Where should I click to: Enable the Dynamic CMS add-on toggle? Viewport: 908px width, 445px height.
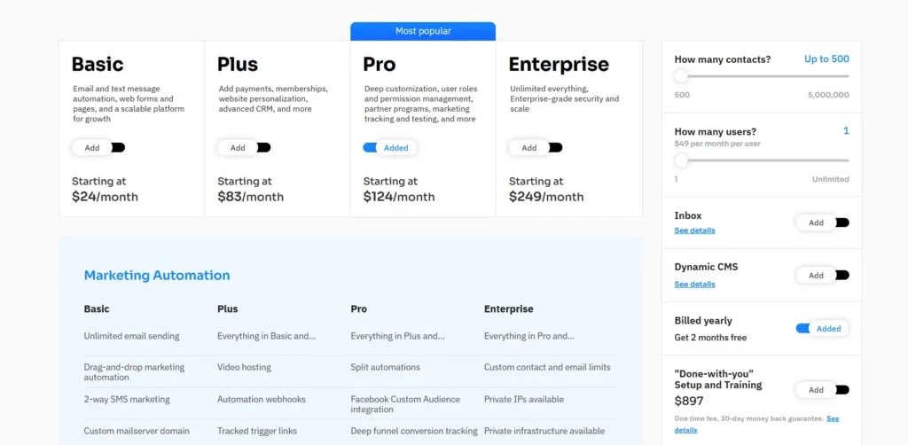822,276
